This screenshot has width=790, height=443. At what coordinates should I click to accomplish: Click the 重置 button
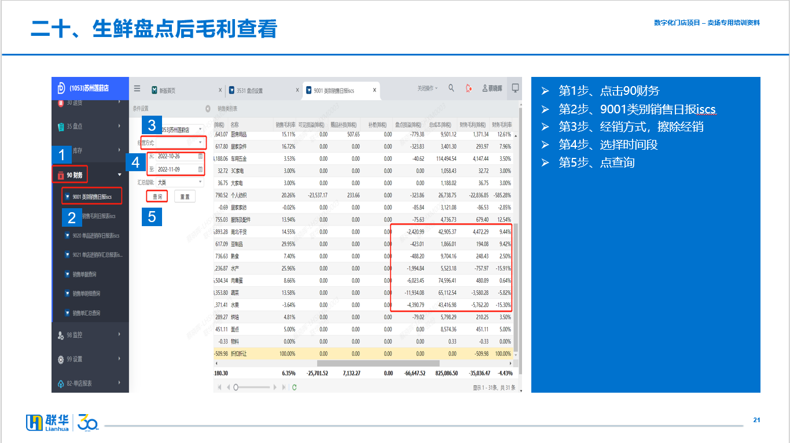coord(185,197)
